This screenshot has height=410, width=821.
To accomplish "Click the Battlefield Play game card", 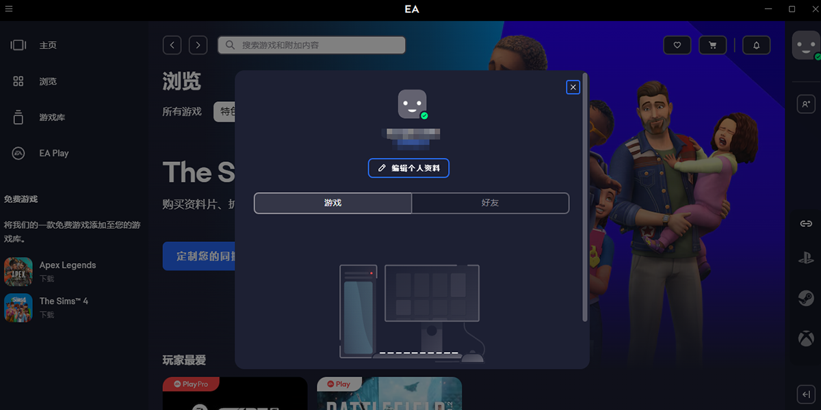I will [x=389, y=393].
